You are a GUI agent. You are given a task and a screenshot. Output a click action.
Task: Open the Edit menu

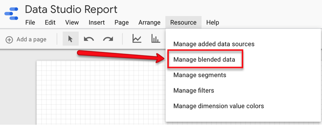(x=50, y=22)
